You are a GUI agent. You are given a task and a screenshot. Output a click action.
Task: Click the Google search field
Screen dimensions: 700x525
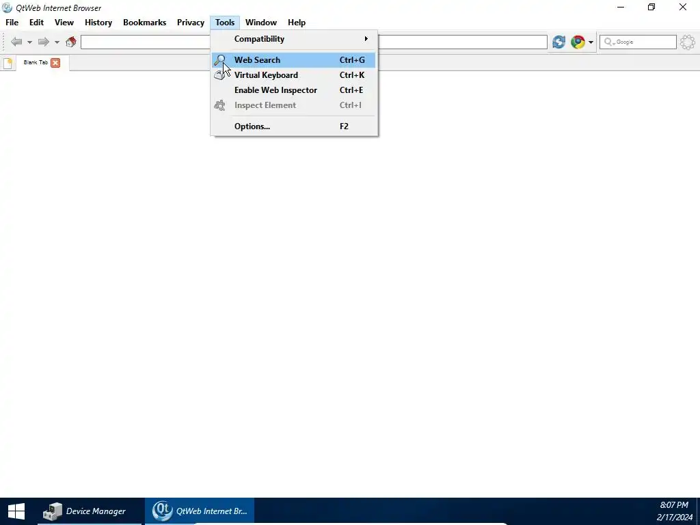(638, 42)
